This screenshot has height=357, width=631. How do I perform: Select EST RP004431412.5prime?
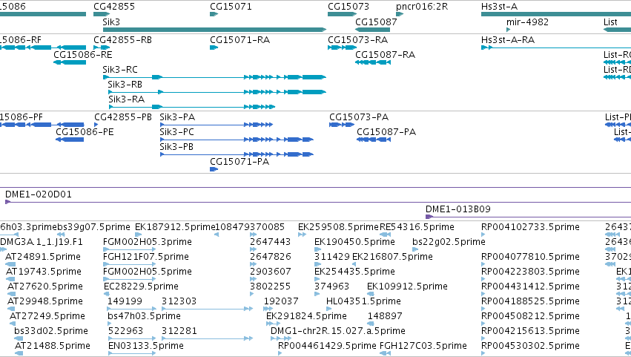pyautogui.click(x=530, y=287)
